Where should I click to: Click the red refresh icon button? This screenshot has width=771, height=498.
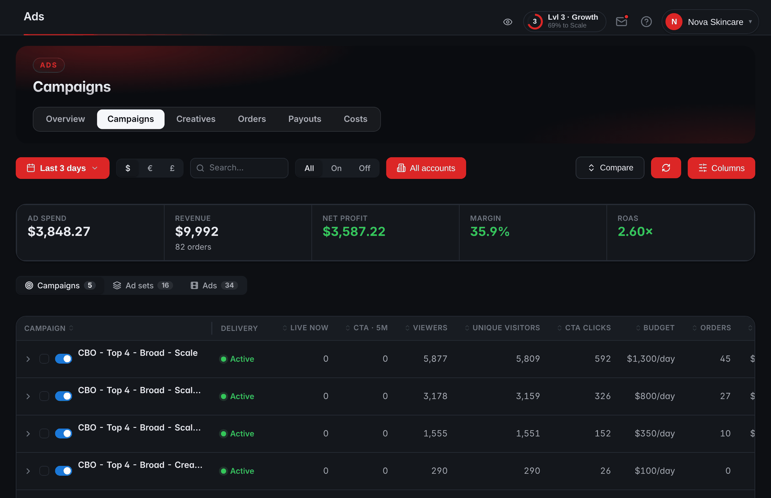[x=666, y=168]
